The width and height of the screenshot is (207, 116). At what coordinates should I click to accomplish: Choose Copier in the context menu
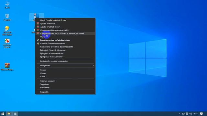(65, 73)
